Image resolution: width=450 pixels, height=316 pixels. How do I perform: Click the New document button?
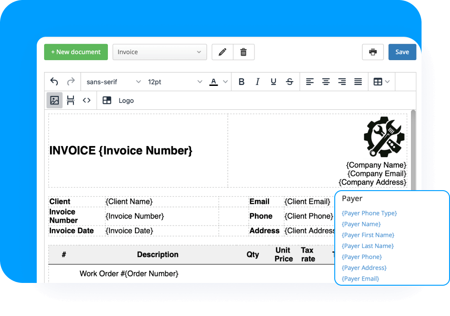pyautogui.click(x=76, y=52)
